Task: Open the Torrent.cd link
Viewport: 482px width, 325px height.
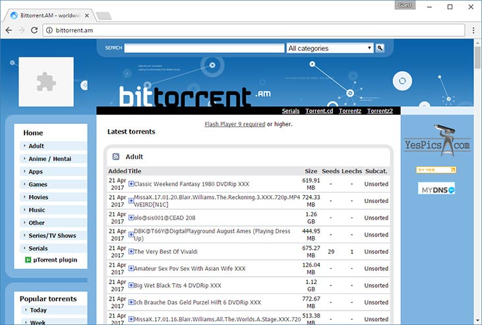Action: [319, 111]
